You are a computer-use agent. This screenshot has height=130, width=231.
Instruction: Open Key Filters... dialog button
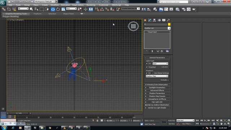(x=187, y=124)
